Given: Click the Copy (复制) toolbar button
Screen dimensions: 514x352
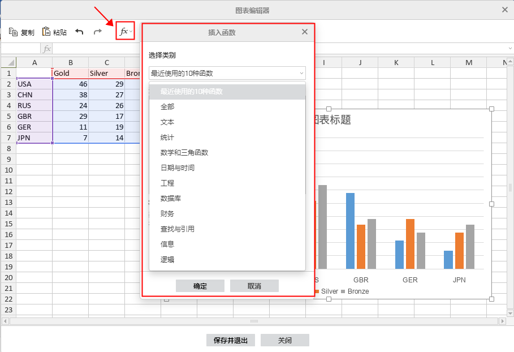Looking at the screenshot, I should coord(21,32).
